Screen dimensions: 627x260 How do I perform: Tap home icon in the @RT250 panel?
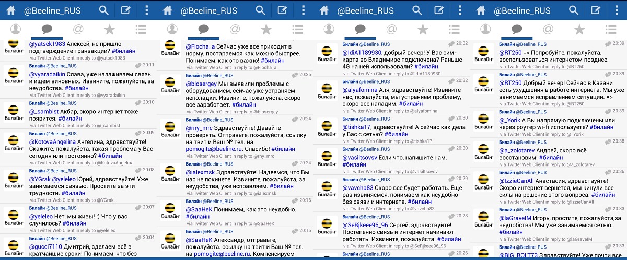pos(481,10)
